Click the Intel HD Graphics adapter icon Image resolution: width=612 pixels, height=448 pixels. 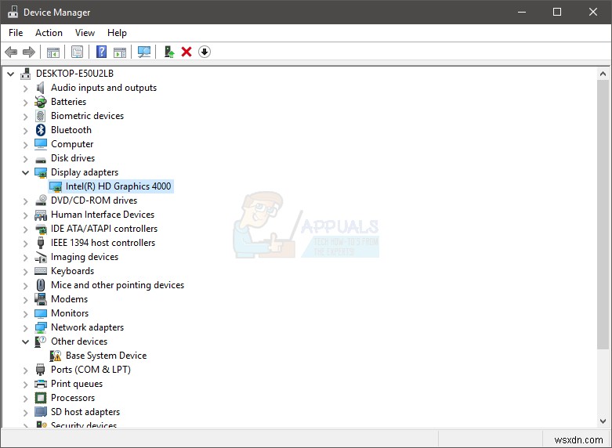click(56, 186)
